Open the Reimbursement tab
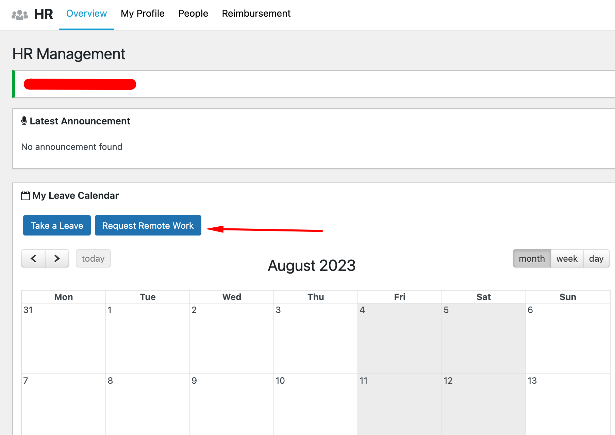 256,14
